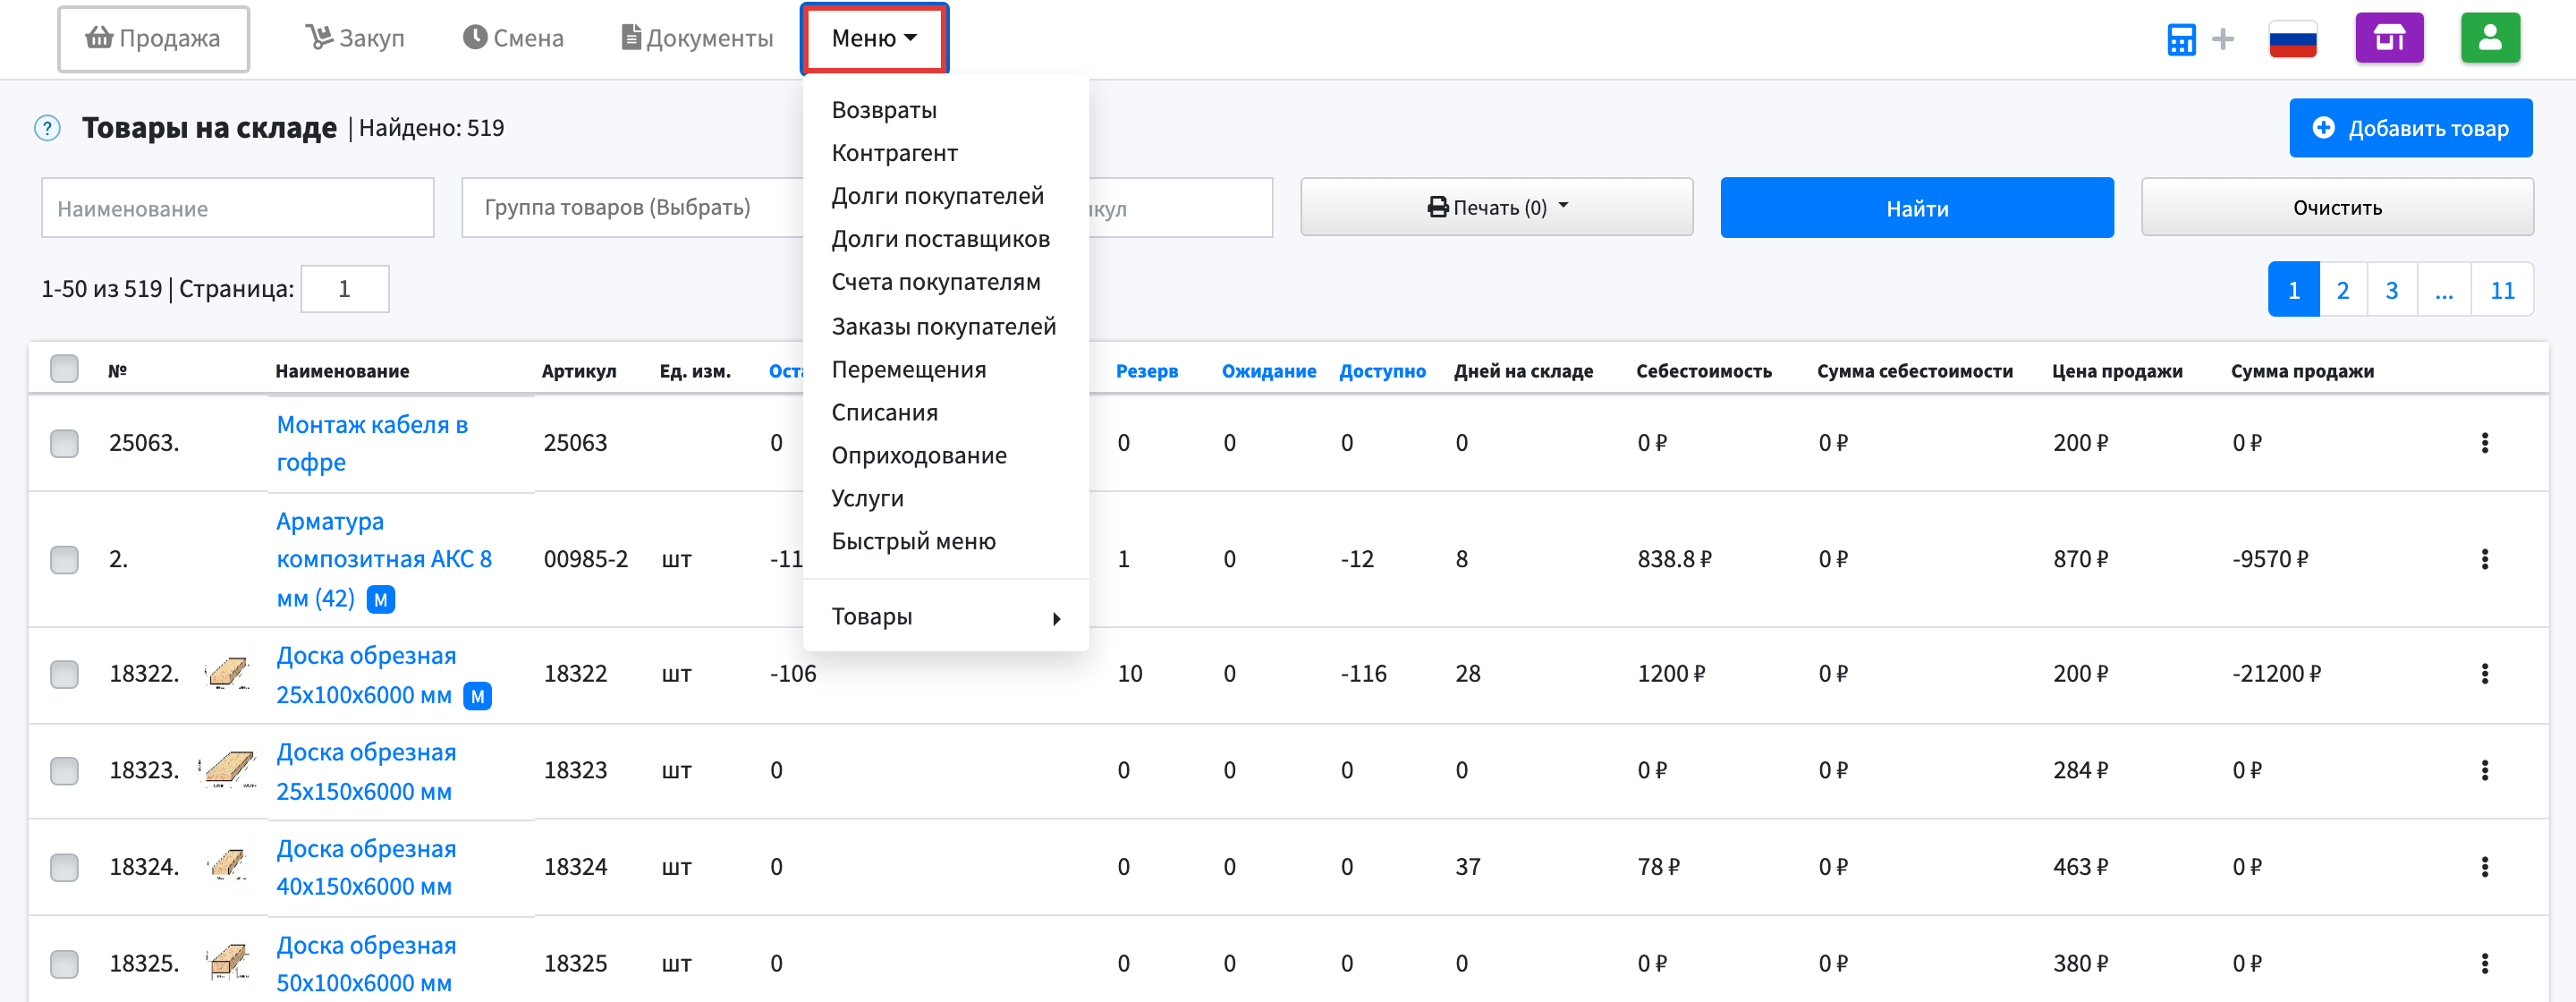This screenshot has width=2576, height=1002.
Task: Open thumbnail image for item 18322
Action: [x=228, y=674]
